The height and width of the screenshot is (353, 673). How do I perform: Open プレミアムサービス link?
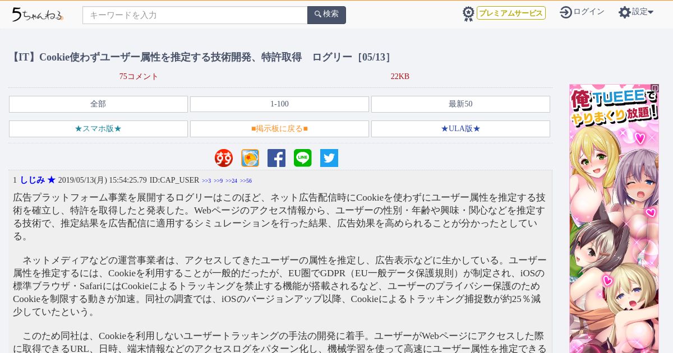[x=511, y=13]
